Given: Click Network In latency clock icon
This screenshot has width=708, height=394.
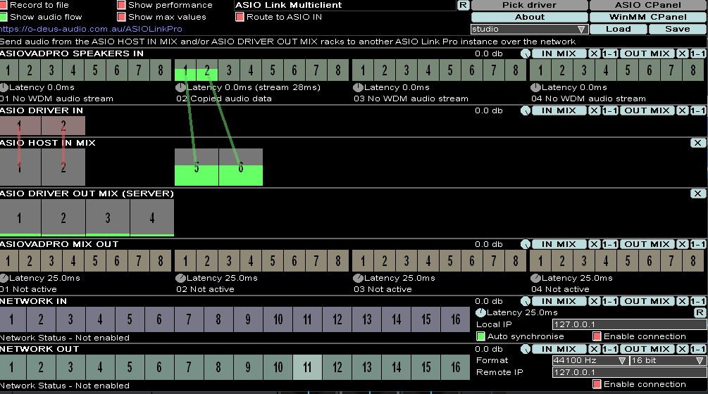Looking at the screenshot, I should 481,312.
